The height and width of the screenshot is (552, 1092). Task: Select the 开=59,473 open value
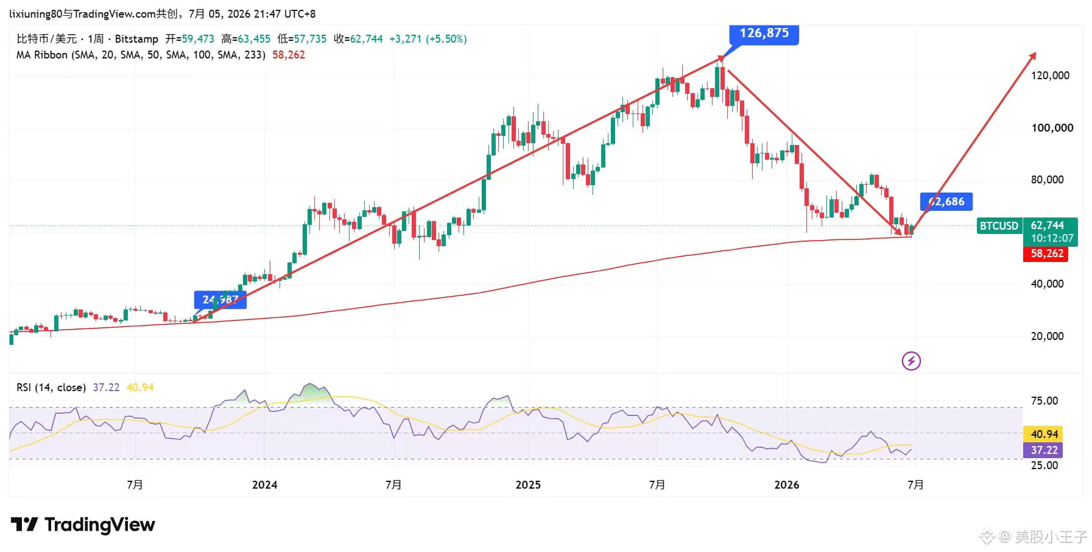click(189, 39)
